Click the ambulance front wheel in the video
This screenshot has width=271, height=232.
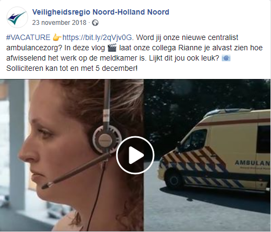174,180
